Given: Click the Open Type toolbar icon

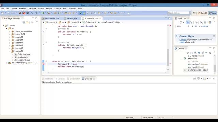Looking at the screenshot, I should point(66,13).
